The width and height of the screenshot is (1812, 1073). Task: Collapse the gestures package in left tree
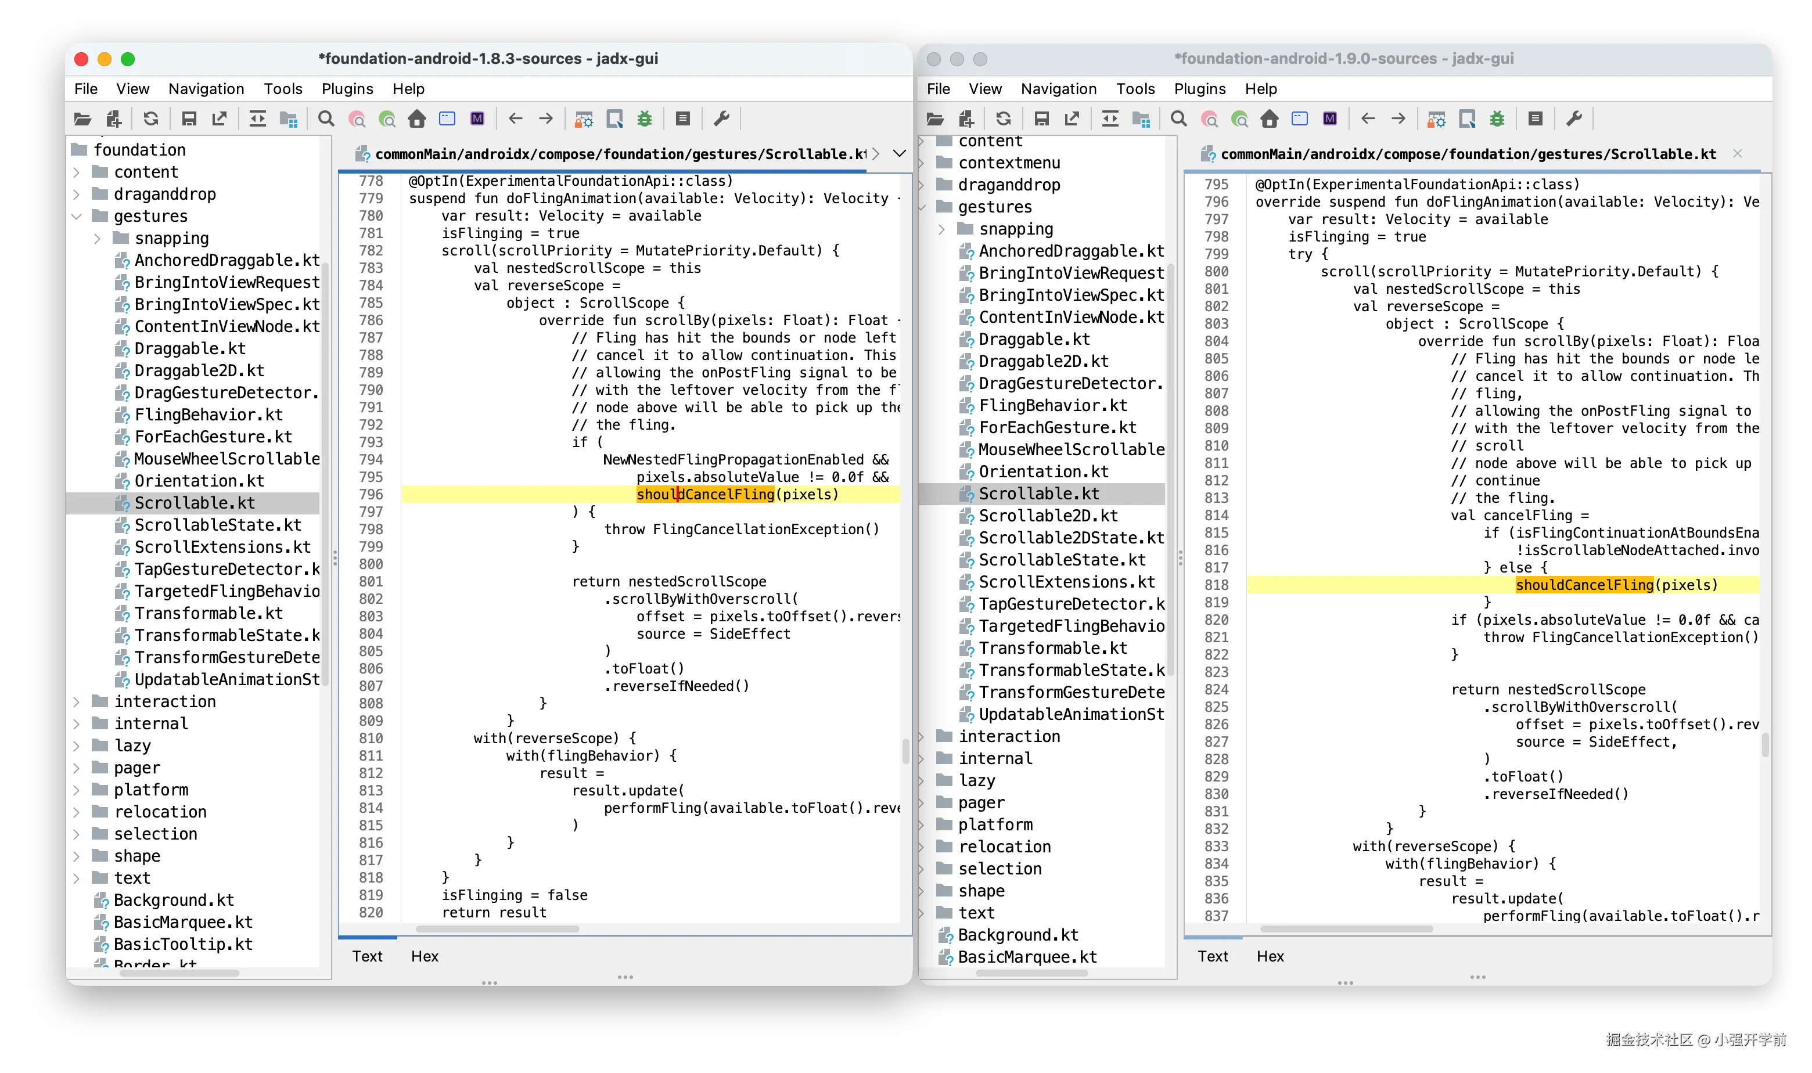pos(77,215)
